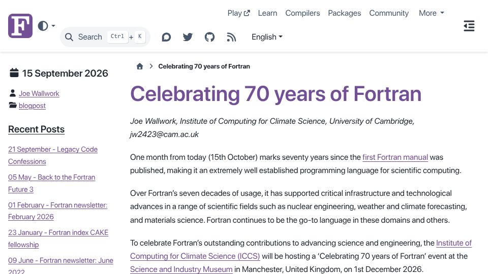Open the Play external link
This screenshot has height=274, width=488.
239,13
